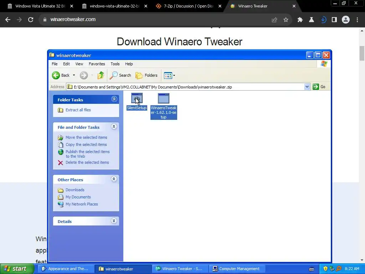
Task: Switch to 7-Zip Discussion tab
Action: tap(185, 6)
